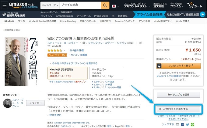Click the author profile photo
Image resolution: width=207 pixels, height=128 pixels.
coord(8,103)
